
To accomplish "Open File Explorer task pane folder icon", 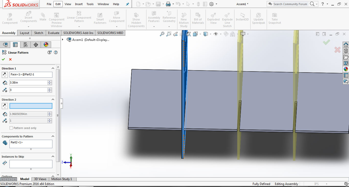I will 346,57.
